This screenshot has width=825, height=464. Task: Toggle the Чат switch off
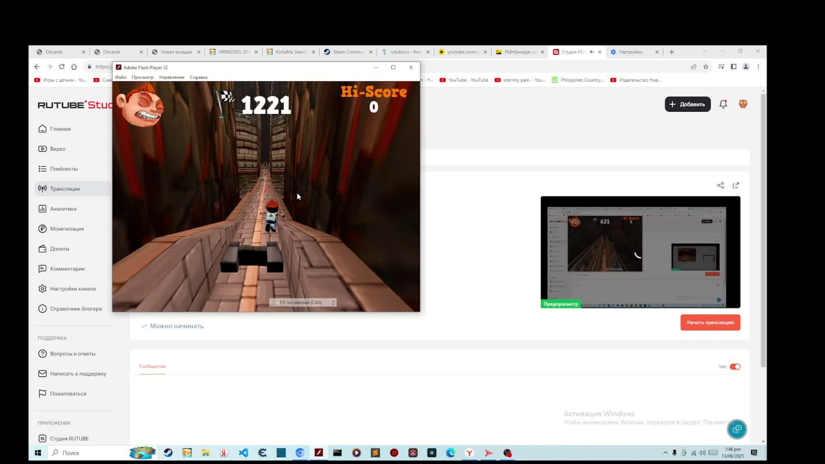(x=735, y=366)
